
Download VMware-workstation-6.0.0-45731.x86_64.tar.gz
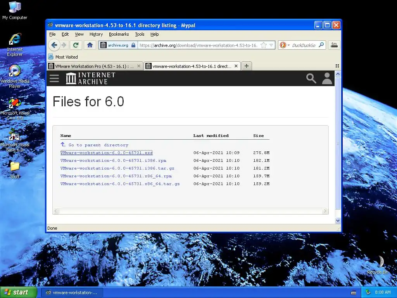point(120,184)
